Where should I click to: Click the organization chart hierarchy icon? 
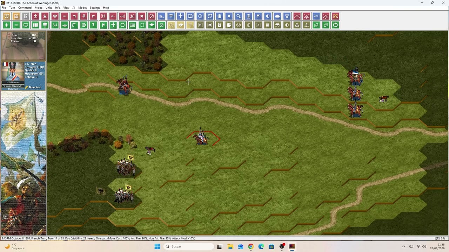click(x=297, y=25)
